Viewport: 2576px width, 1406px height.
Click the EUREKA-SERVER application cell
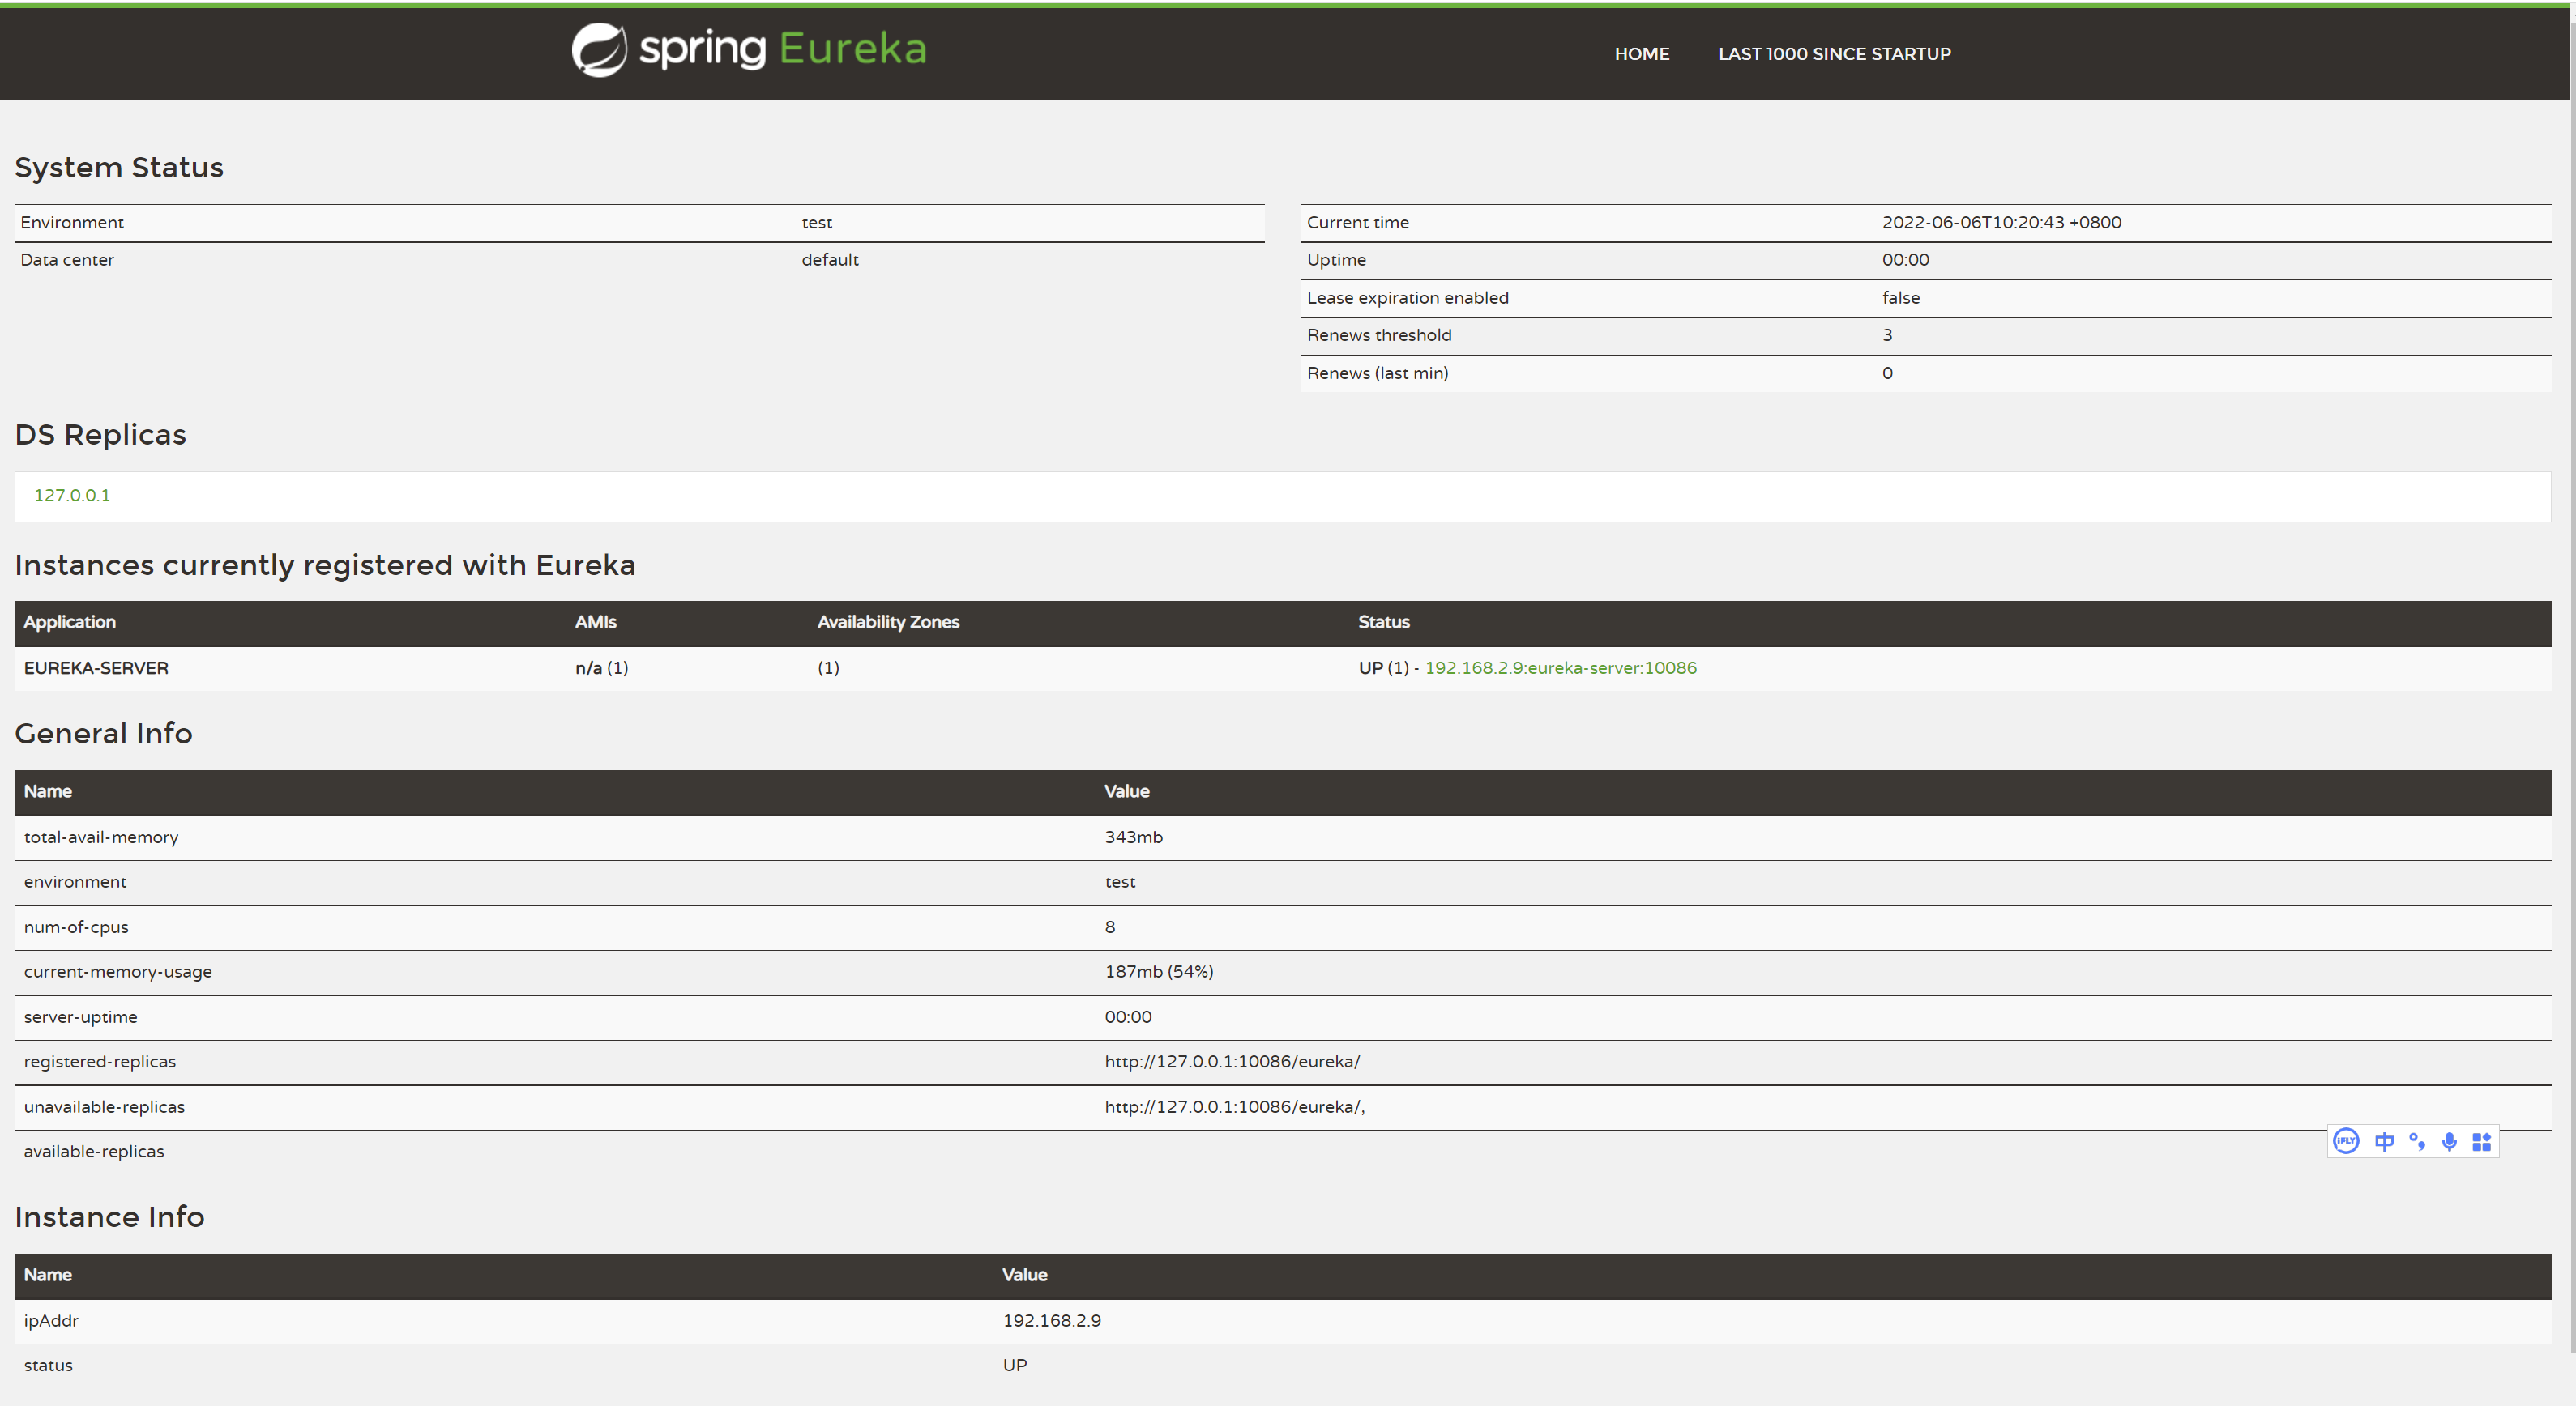pos(96,667)
